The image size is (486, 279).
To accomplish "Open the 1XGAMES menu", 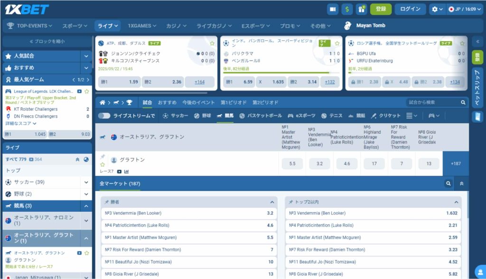I will tap(142, 26).
